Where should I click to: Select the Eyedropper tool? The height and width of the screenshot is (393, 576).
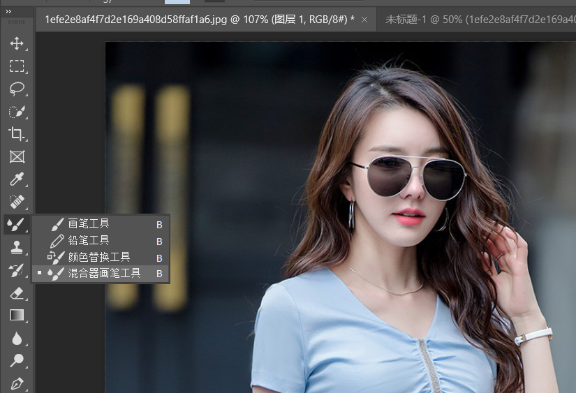coord(17,179)
